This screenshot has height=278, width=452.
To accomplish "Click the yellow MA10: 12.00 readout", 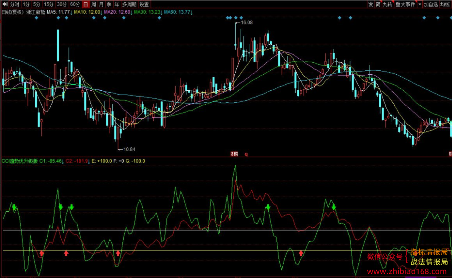I will pos(87,12).
